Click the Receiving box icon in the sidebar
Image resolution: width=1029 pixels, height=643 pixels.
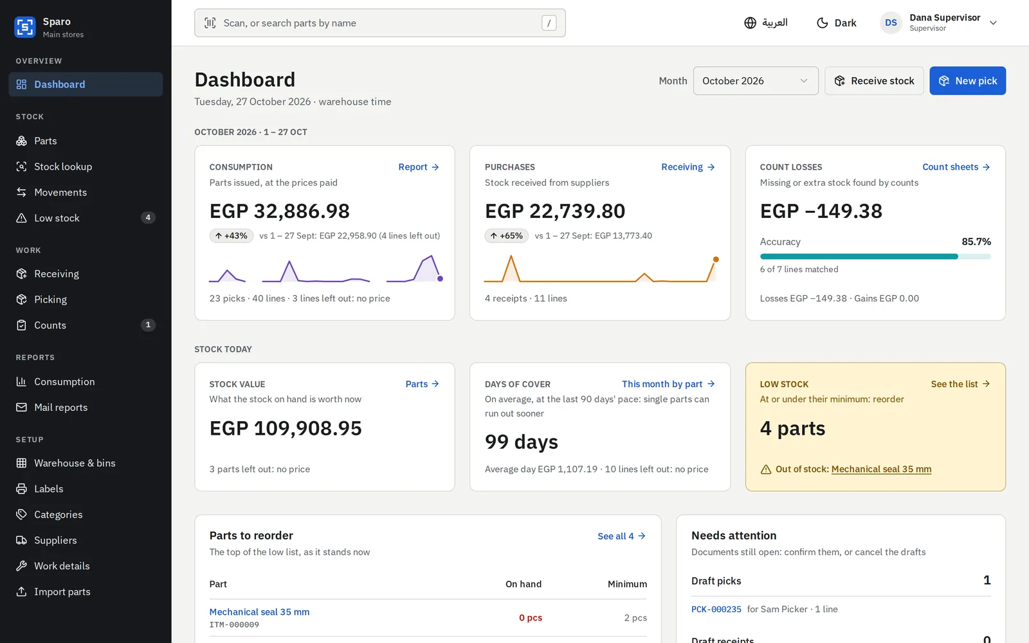21,274
